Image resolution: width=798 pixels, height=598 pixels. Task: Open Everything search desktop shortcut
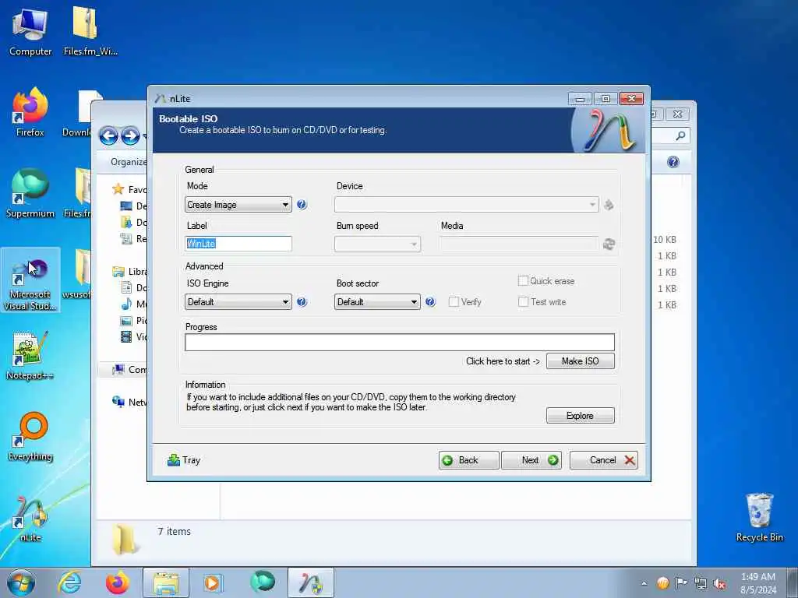(30, 437)
